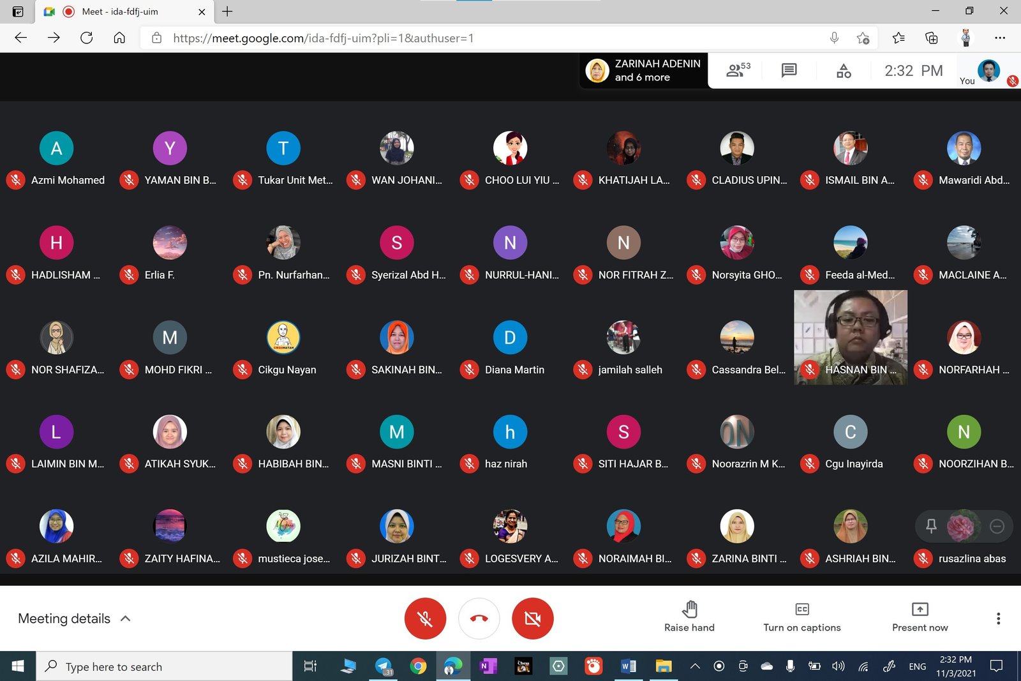Click the NORFARHAH avatar

pos(964,337)
